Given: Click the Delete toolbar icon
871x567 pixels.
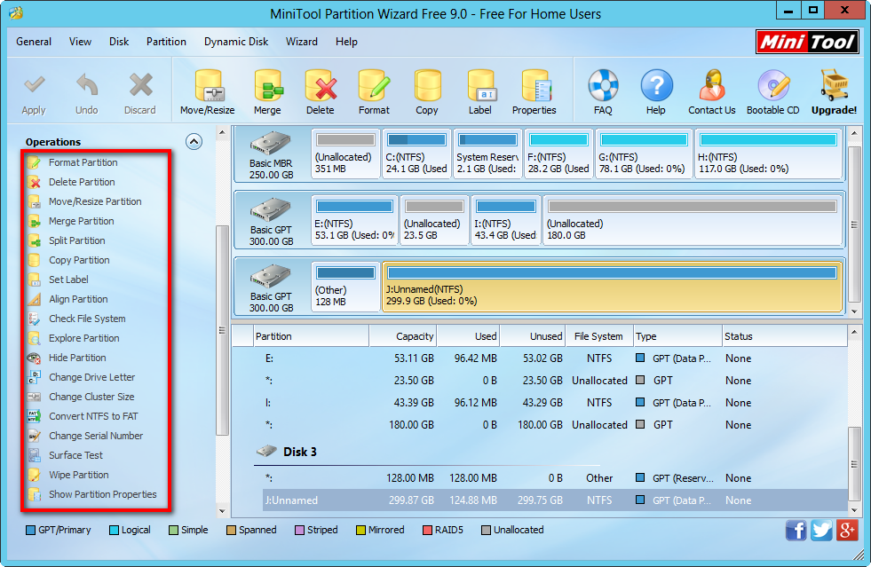Looking at the screenshot, I should click(321, 85).
